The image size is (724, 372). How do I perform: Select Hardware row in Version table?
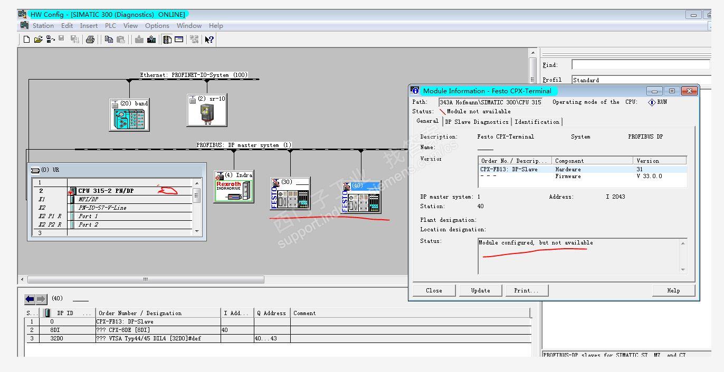pyautogui.click(x=583, y=169)
